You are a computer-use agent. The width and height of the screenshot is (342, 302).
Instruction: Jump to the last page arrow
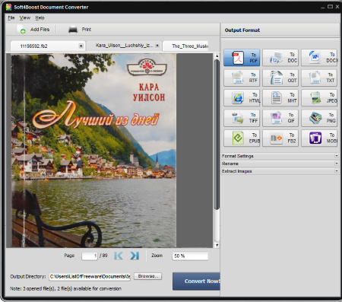(x=135, y=256)
